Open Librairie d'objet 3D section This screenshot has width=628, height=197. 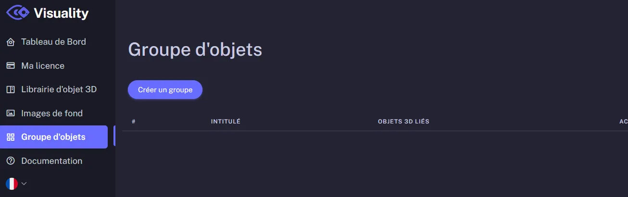tap(59, 89)
